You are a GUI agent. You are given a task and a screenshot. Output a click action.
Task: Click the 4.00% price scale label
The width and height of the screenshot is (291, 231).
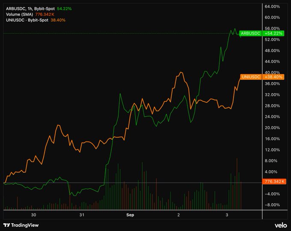(x=271, y=172)
